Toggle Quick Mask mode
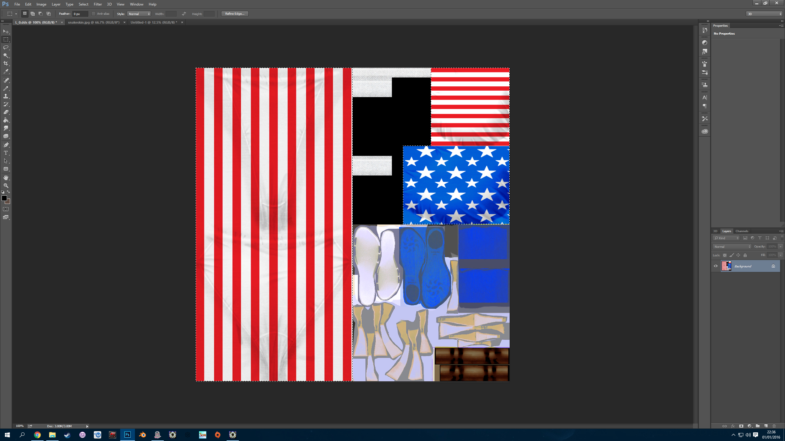 (6, 209)
